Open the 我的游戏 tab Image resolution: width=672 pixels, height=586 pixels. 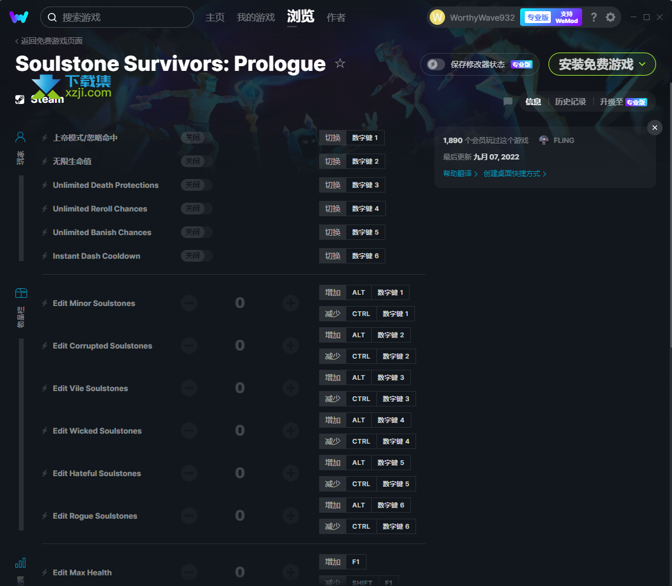pyautogui.click(x=256, y=18)
